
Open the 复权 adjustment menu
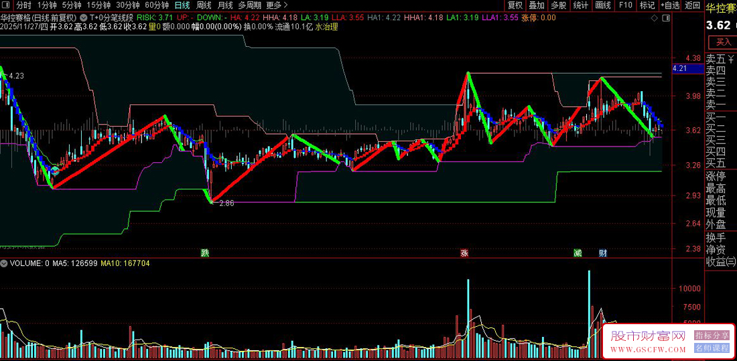tap(515, 5)
